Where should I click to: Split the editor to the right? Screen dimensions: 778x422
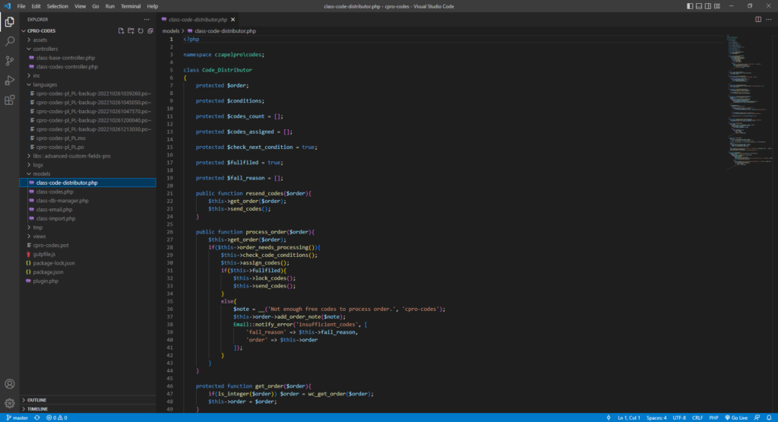click(758, 19)
